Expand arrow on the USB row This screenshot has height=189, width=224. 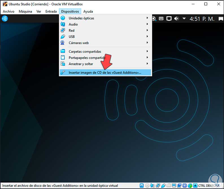coord(147,36)
